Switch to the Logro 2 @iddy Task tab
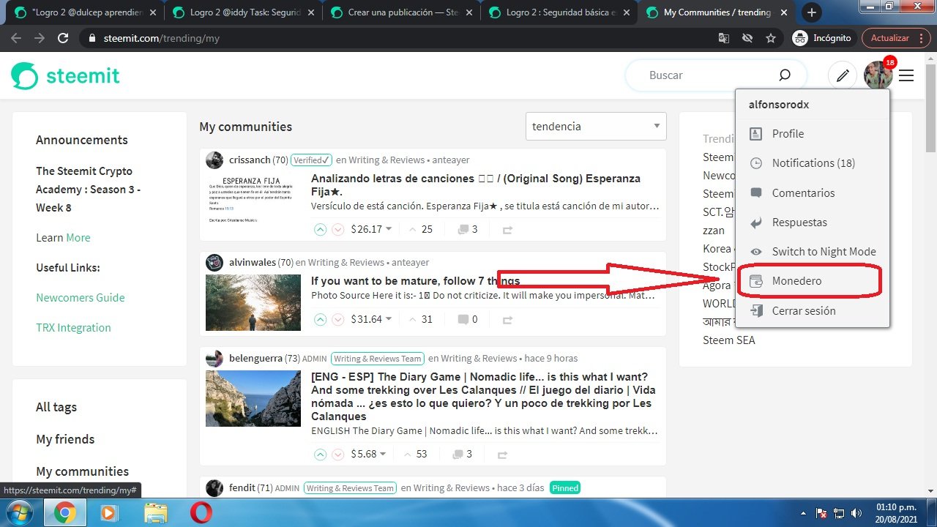 pos(243,12)
